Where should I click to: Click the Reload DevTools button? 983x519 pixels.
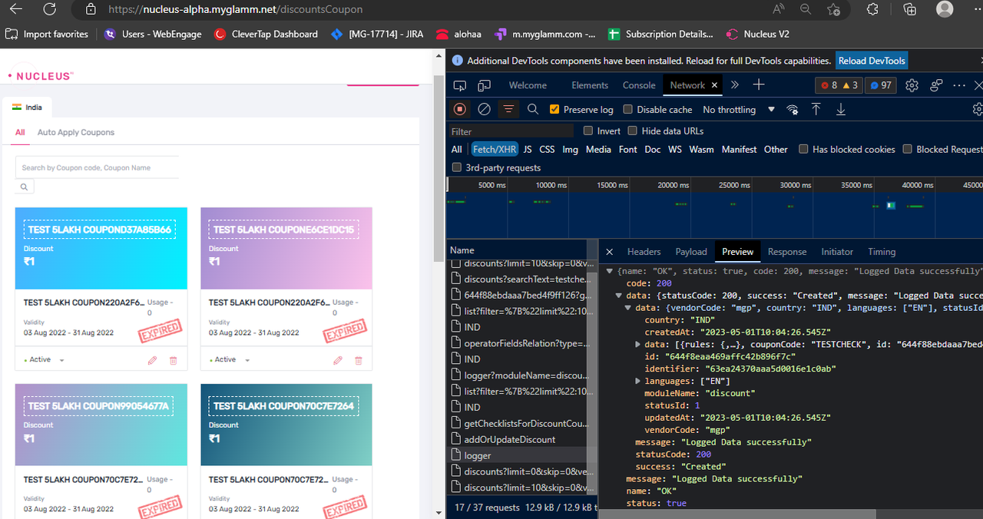click(872, 61)
